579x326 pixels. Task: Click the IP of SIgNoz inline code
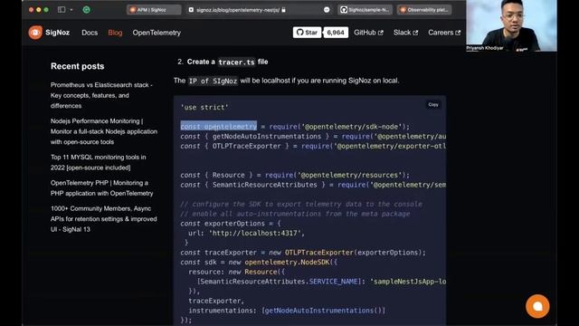click(213, 81)
